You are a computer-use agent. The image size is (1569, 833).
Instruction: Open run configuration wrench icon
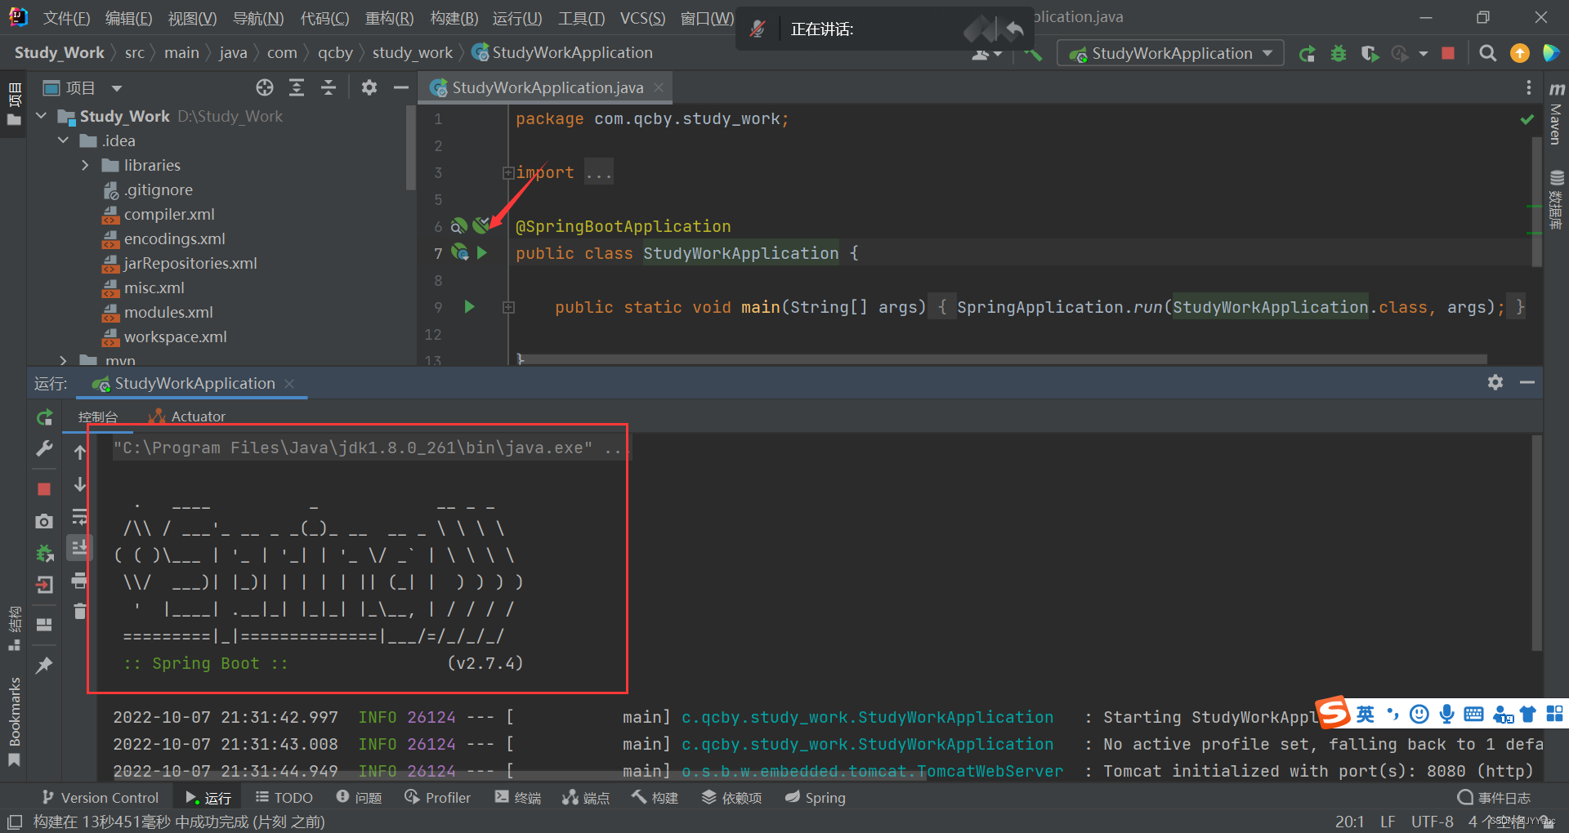tap(45, 448)
